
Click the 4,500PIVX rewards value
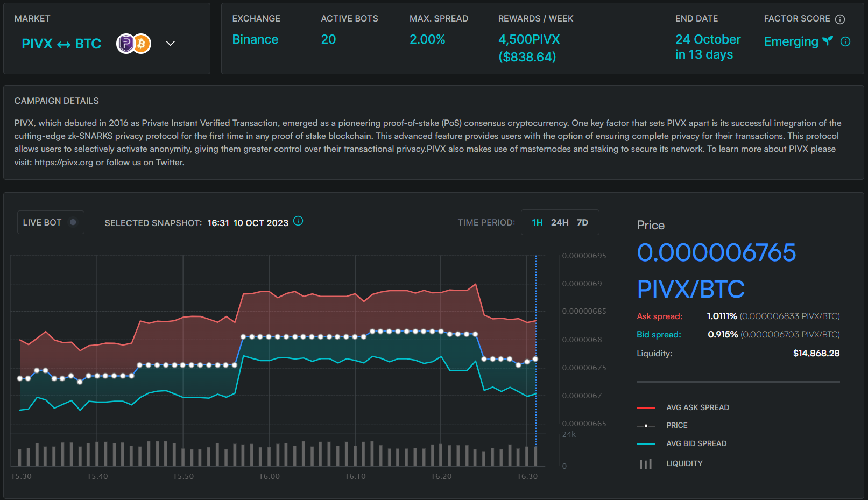(529, 39)
